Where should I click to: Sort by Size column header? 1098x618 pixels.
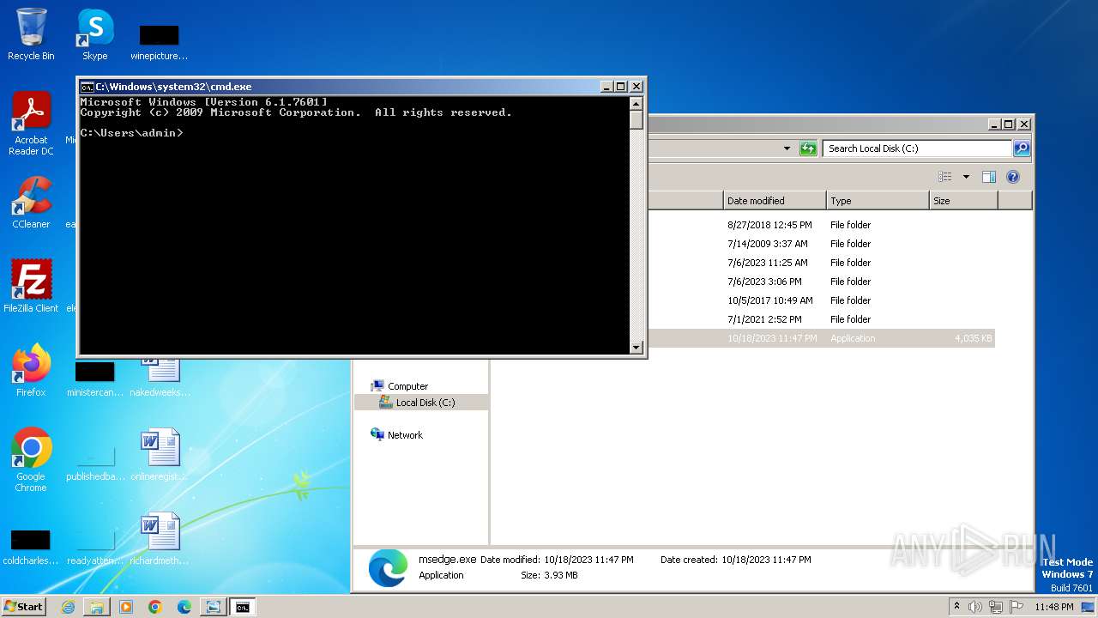(963, 201)
